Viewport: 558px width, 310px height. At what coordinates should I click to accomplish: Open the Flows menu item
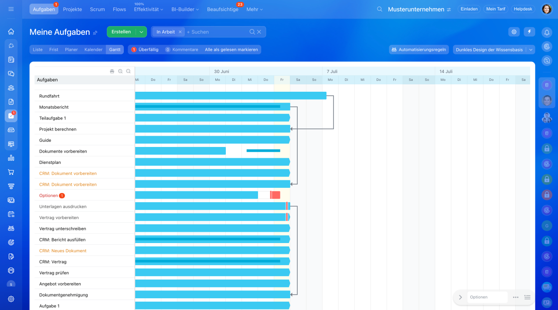tap(119, 9)
